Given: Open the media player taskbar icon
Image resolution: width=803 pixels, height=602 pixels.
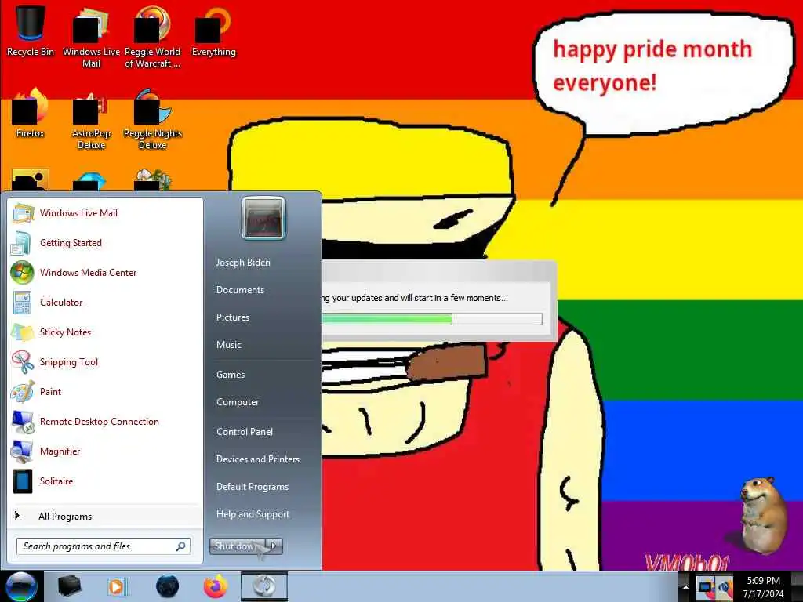Looking at the screenshot, I should (117, 586).
